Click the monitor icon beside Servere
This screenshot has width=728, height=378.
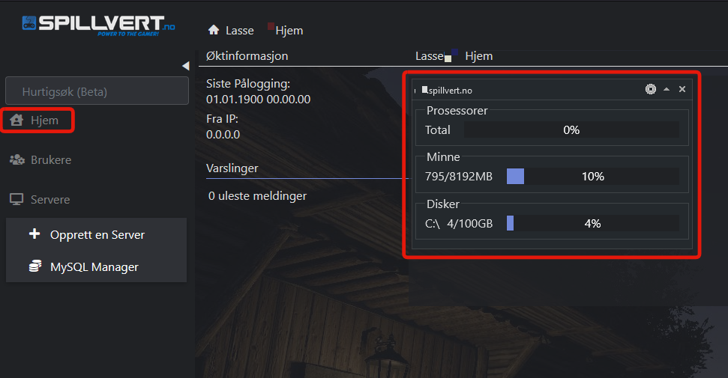pos(16,199)
